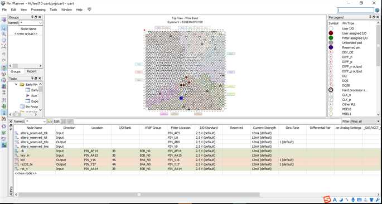This screenshot has height=204, width=382.
Task: Click the User assigned I/O legend swatch
Action: click(331, 33)
